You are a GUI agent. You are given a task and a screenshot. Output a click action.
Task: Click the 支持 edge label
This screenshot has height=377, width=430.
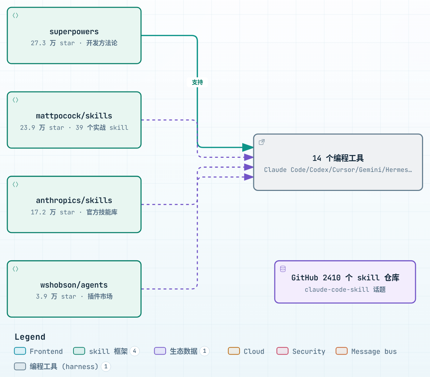tap(197, 82)
